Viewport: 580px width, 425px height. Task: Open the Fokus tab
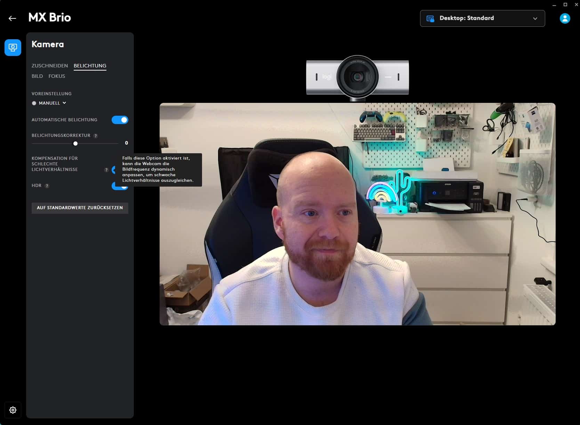(x=57, y=76)
